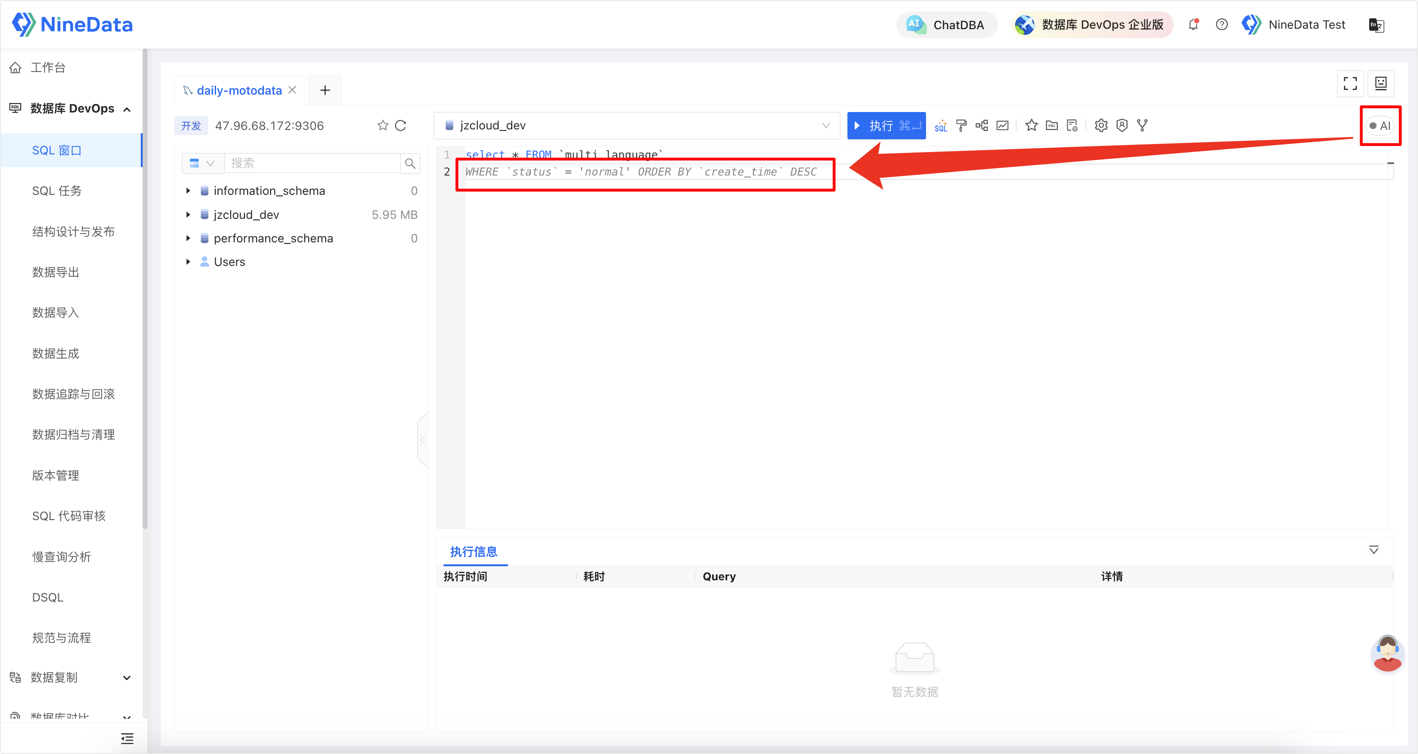Favorite the 47.96.68.172:9306 data source
This screenshot has width=1418, height=754.
pos(383,126)
